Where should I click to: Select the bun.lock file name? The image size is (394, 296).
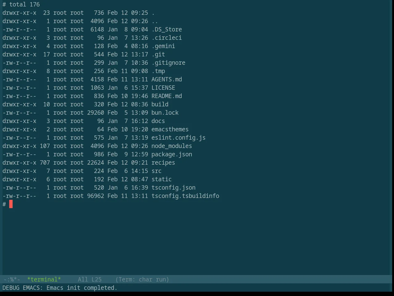[165, 113]
